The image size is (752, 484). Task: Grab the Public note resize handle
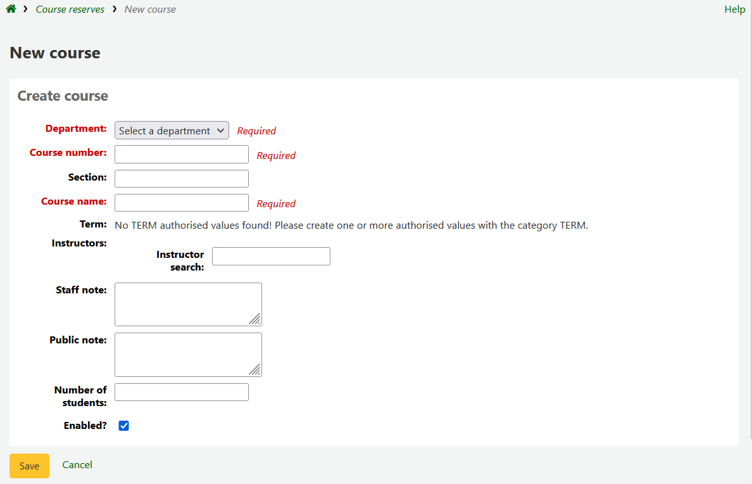(x=255, y=370)
